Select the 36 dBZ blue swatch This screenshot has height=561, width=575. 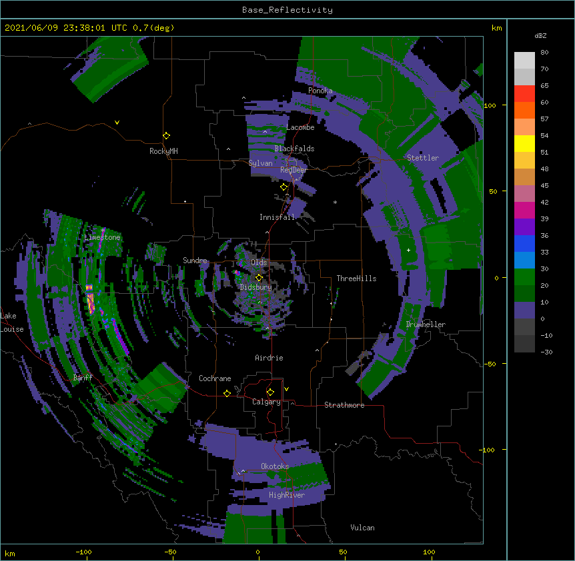[x=524, y=243]
